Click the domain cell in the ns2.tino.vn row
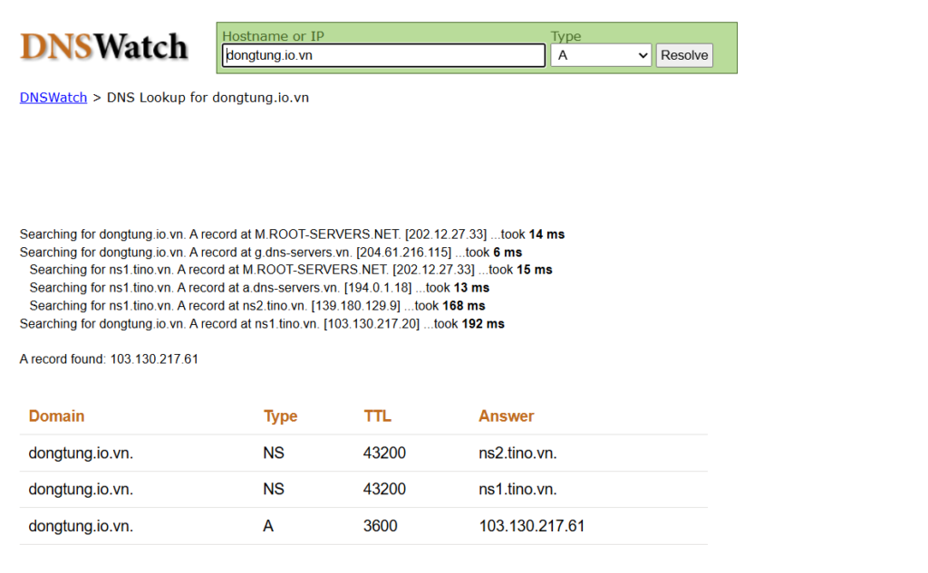 [x=81, y=454]
